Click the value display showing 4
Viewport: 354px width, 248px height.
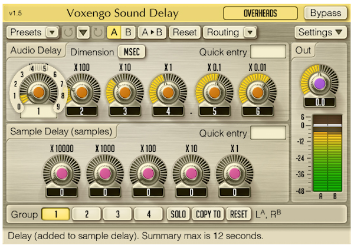click(168, 111)
